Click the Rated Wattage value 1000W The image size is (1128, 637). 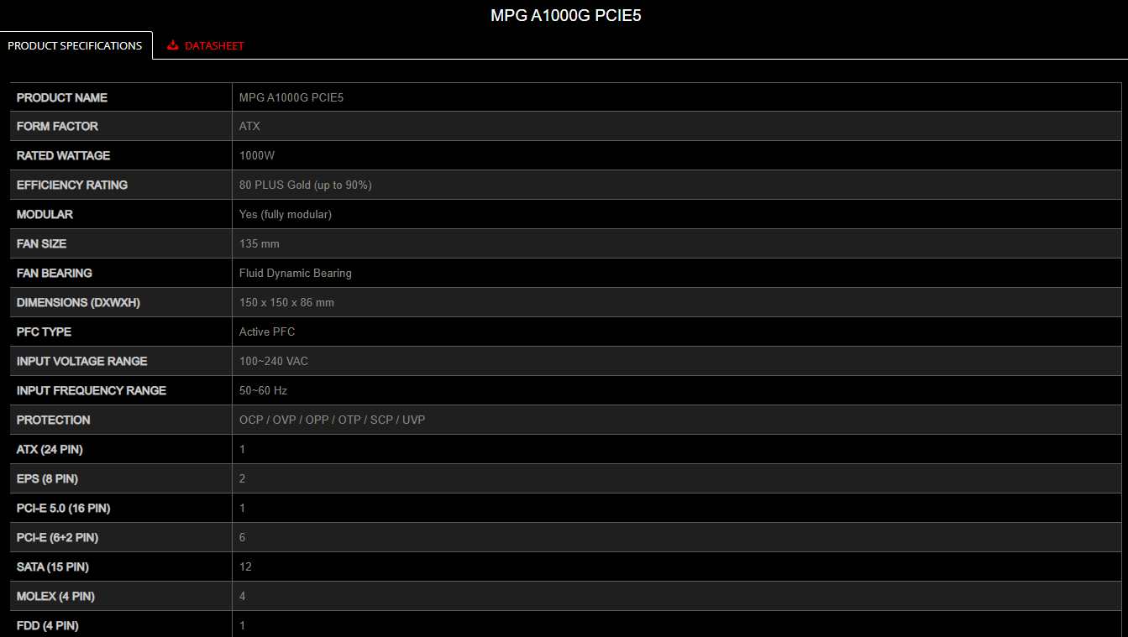coord(257,155)
